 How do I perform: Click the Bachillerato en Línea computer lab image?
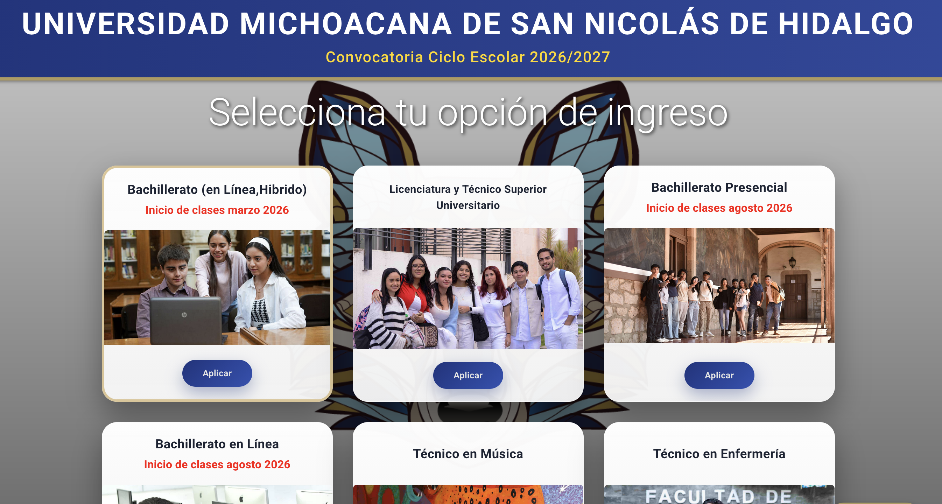click(217, 495)
